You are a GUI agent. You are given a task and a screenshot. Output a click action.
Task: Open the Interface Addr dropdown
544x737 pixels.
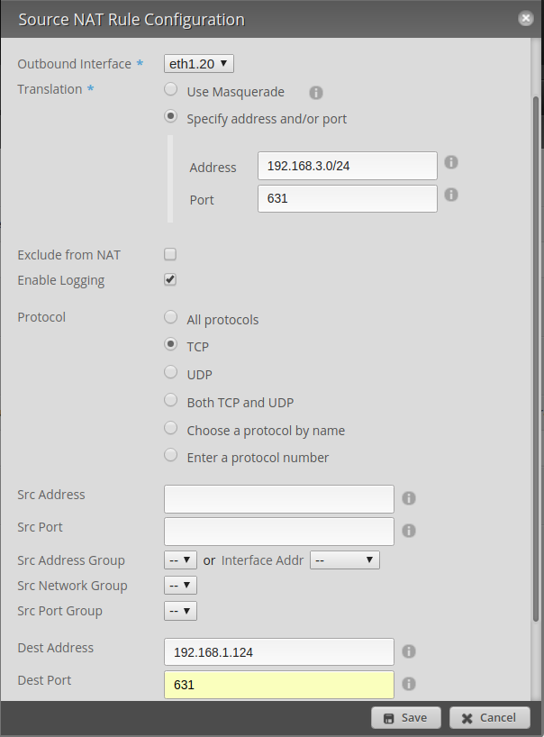344,560
